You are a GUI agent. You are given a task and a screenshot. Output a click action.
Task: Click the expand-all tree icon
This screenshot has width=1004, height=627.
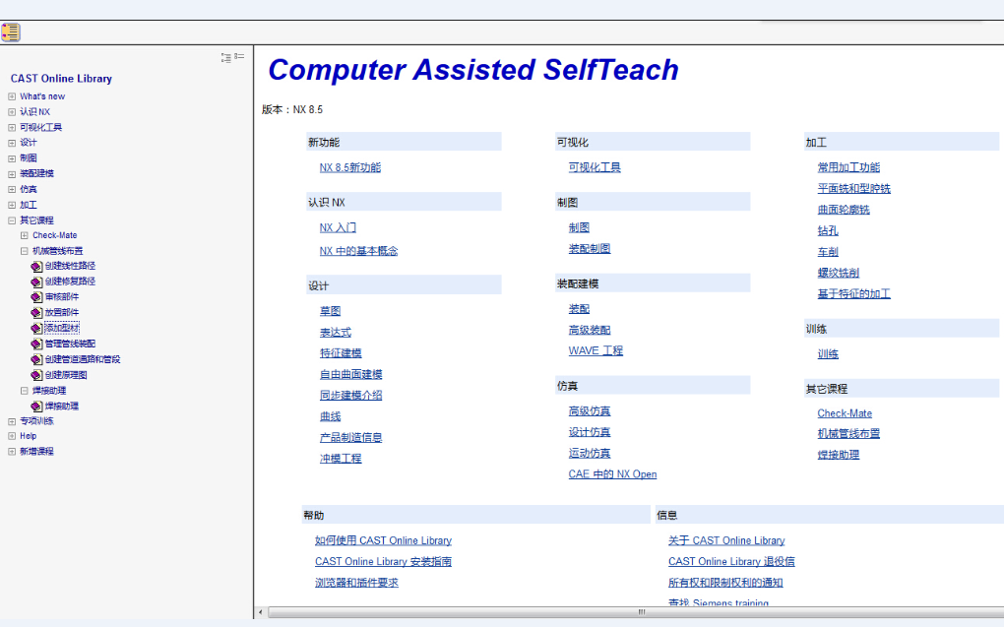(x=226, y=58)
